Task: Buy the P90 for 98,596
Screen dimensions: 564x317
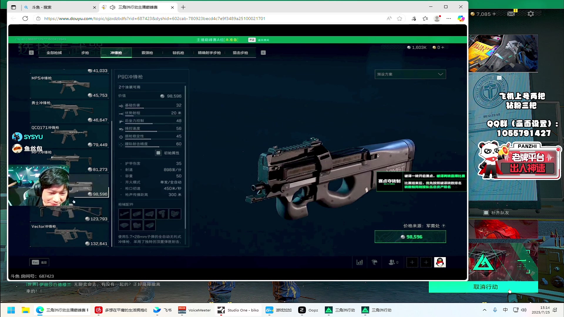Action: click(410, 237)
